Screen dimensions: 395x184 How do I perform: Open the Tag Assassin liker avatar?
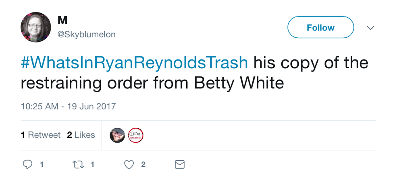click(136, 135)
